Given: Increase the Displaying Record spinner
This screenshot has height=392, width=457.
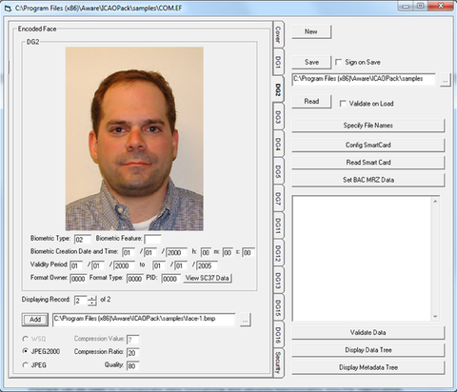Looking at the screenshot, I should pos(92,298).
